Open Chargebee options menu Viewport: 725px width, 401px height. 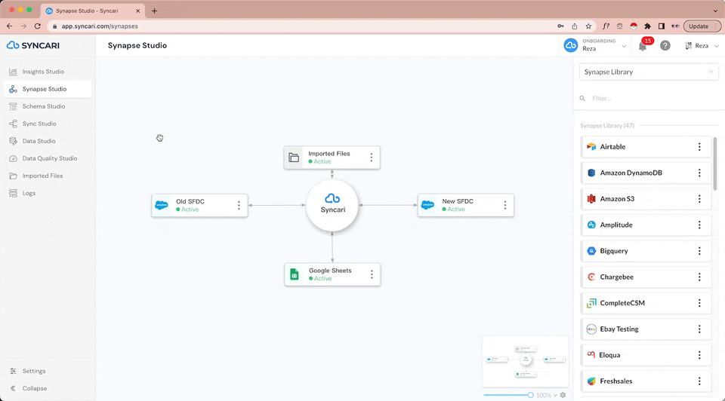pyautogui.click(x=699, y=277)
